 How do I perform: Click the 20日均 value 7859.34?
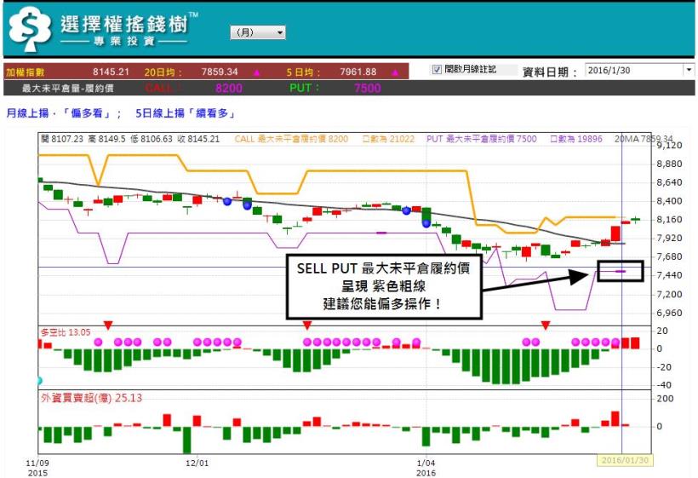pyautogui.click(x=220, y=72)
